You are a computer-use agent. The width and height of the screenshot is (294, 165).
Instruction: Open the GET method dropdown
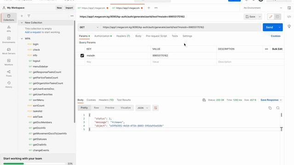[x=89, y=27]
